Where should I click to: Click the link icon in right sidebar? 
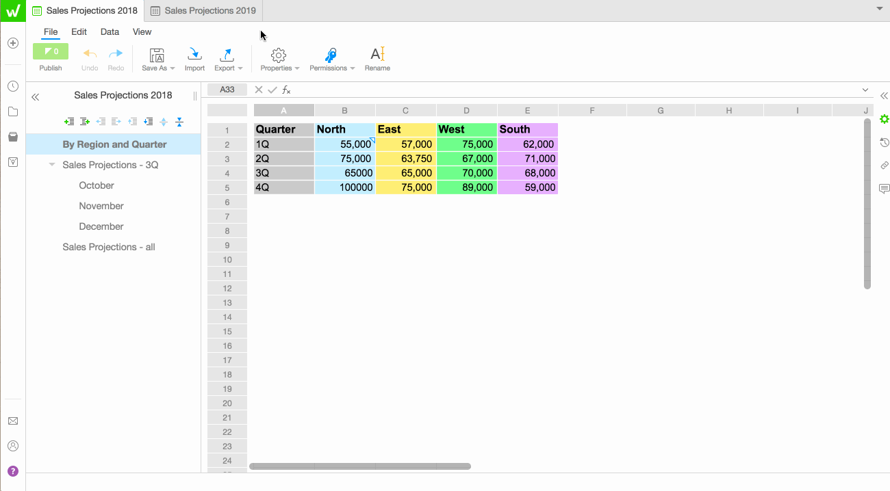884,165
